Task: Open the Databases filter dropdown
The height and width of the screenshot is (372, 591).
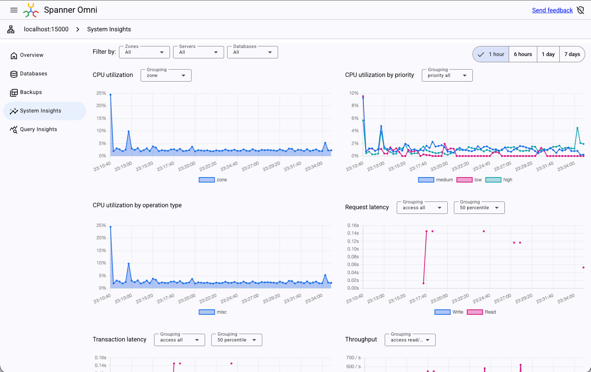Action: click(253, 52)
